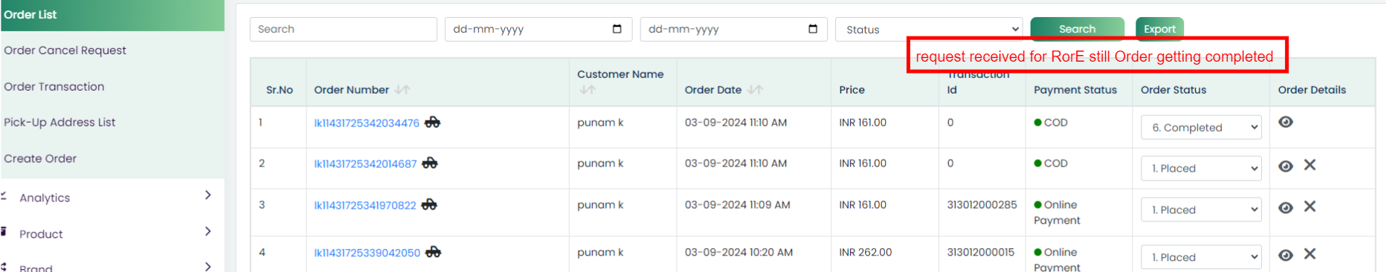Sort table by Order Number arrows
This screenshot has height=272, width=1387.
pyautogui.click(x=402, y=89)
